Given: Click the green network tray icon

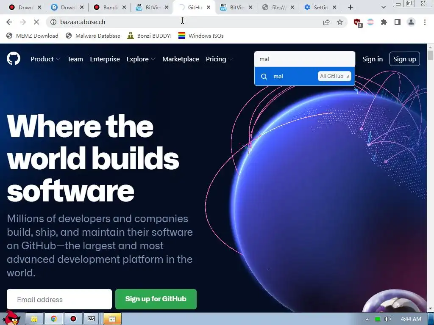Looking at the screenshot, I should pyautogui.click(x=378, y=319).
